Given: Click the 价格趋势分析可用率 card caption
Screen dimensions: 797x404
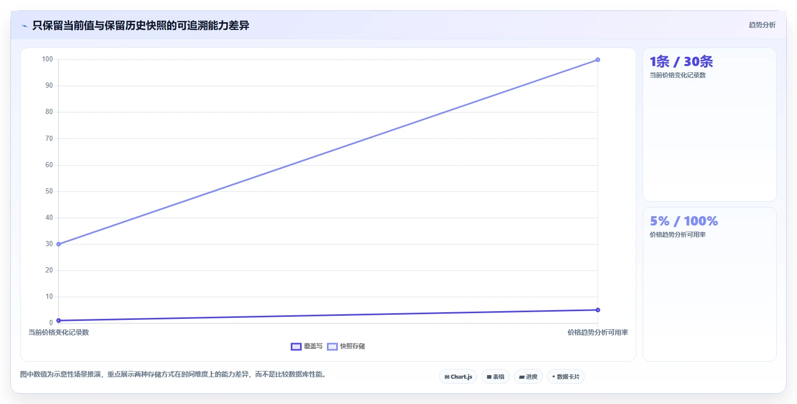Looking at the screenshot, I should click(x=678, y=234).
